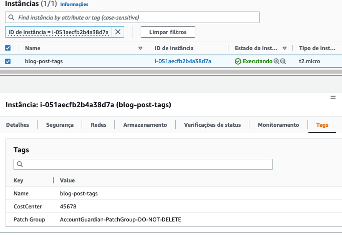Click the Instância details panel heading
The image size is (342, 245).
tap(88, 105)
